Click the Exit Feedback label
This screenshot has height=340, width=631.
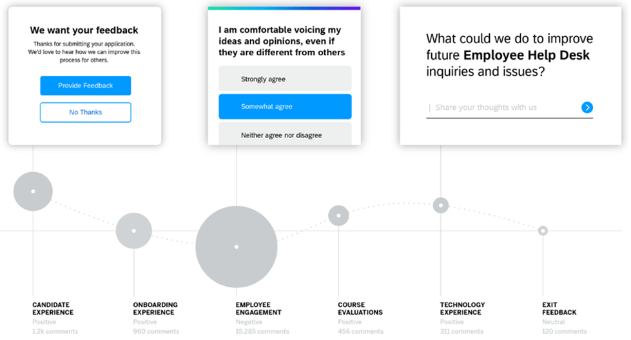[x=559, y=309]
